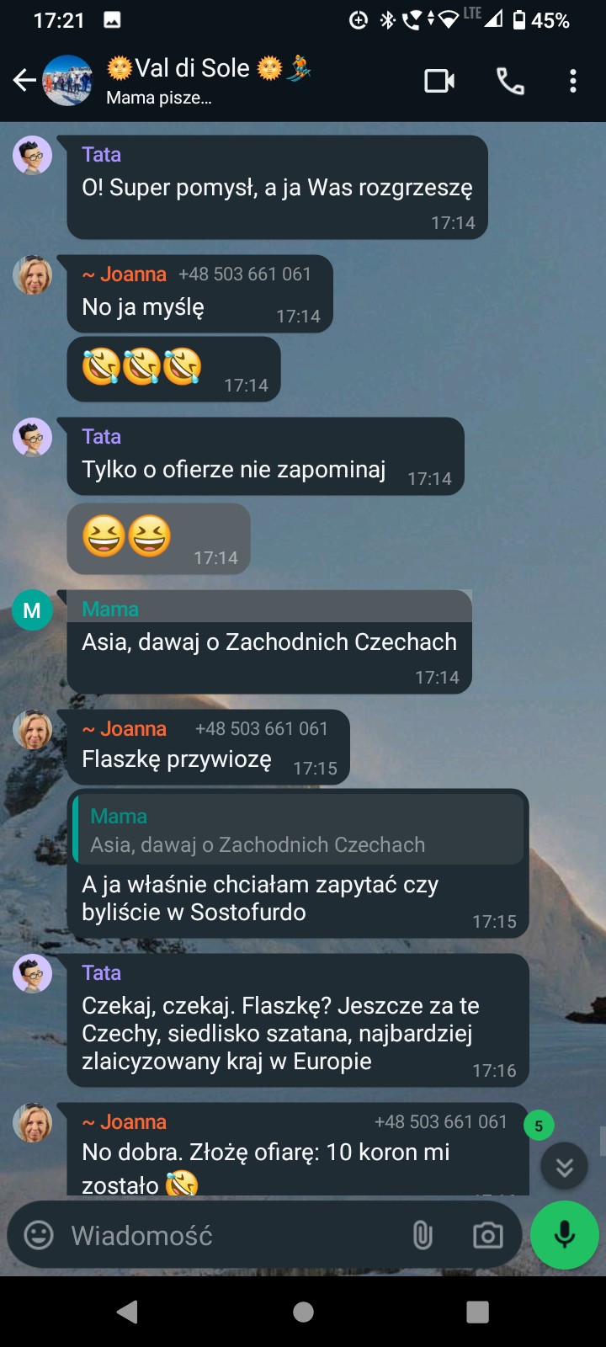Go back with the arrow icon
Viewport: 606px width, 1347px height.
(24, 81)
